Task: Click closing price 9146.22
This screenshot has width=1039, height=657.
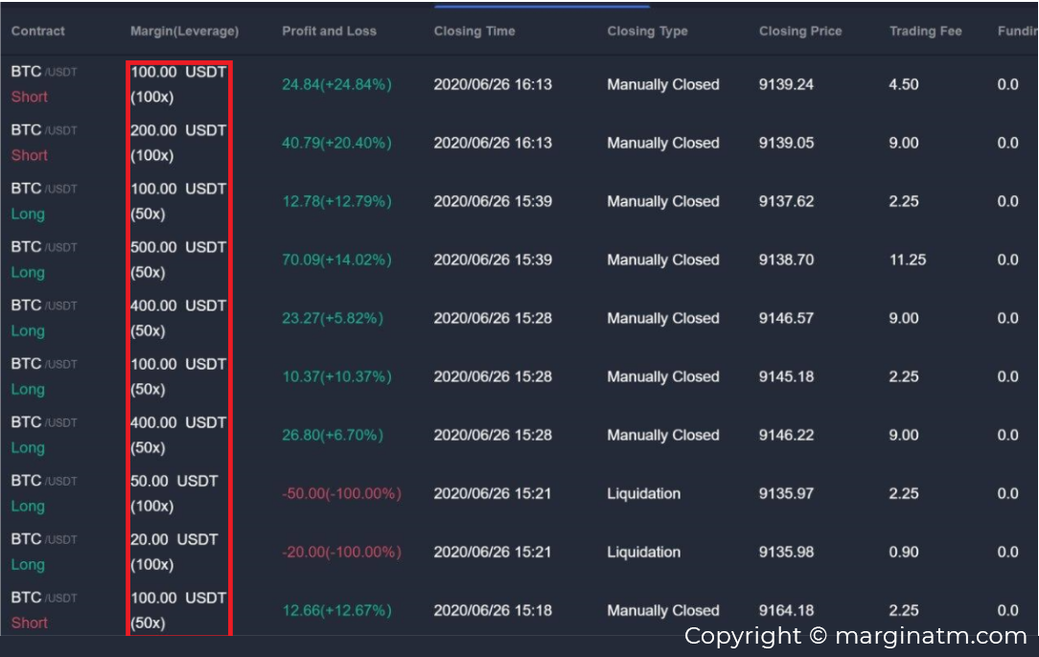Action: point(786,435)
